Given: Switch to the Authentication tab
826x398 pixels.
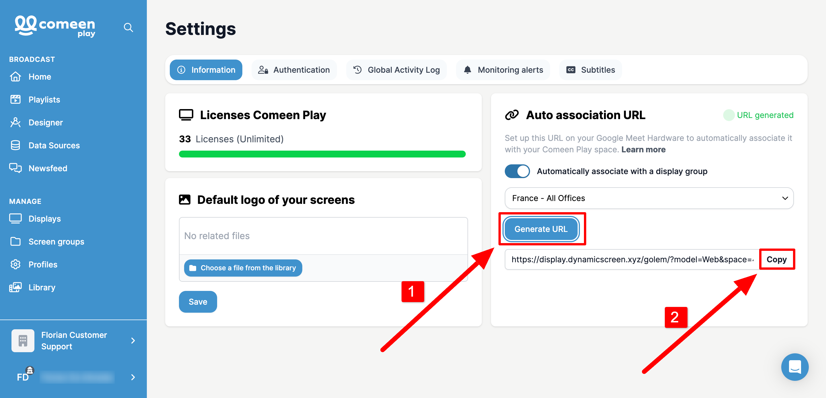Looking at the screenshot, I should [294, 70].
